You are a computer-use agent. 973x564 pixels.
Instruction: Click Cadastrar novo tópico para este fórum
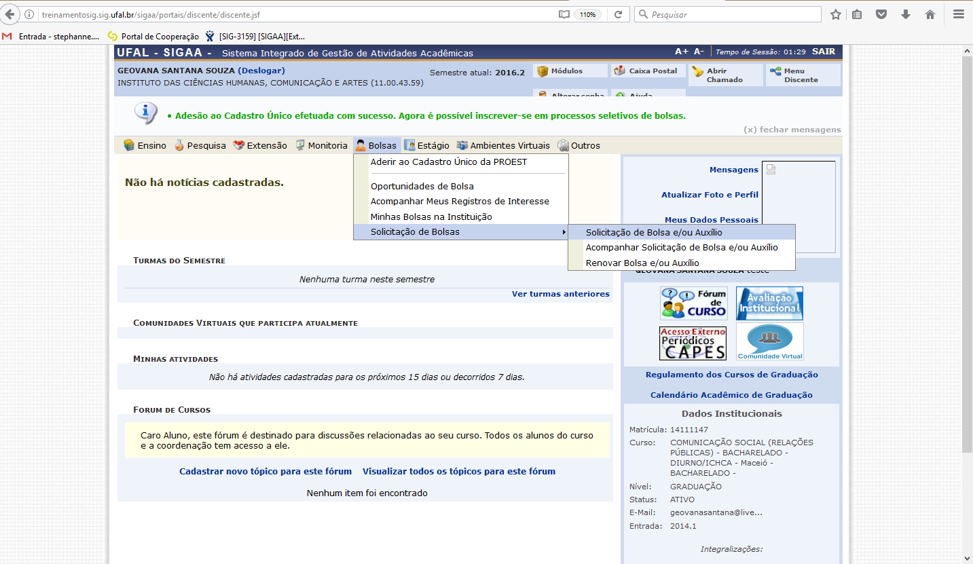pyautogui.click(x=265, y=471)
